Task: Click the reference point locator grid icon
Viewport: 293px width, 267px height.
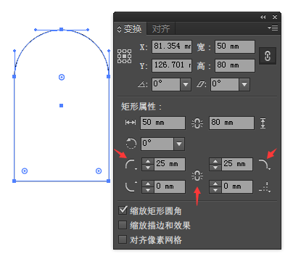Action: [124, 56]
